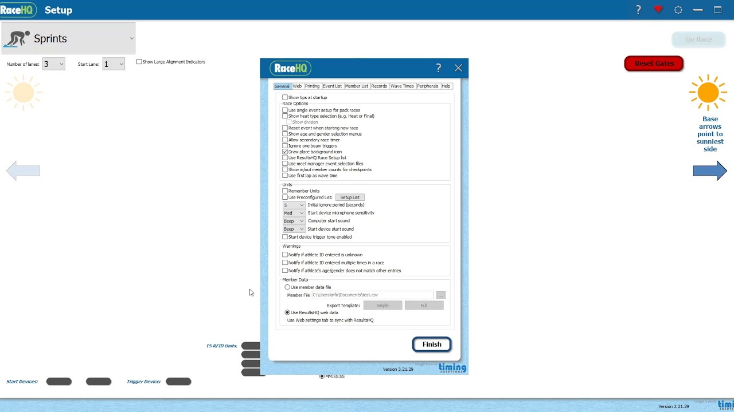Open Computer start sound dropdown
This screenshot has height=412, width=734.
(x=294, y=221)
